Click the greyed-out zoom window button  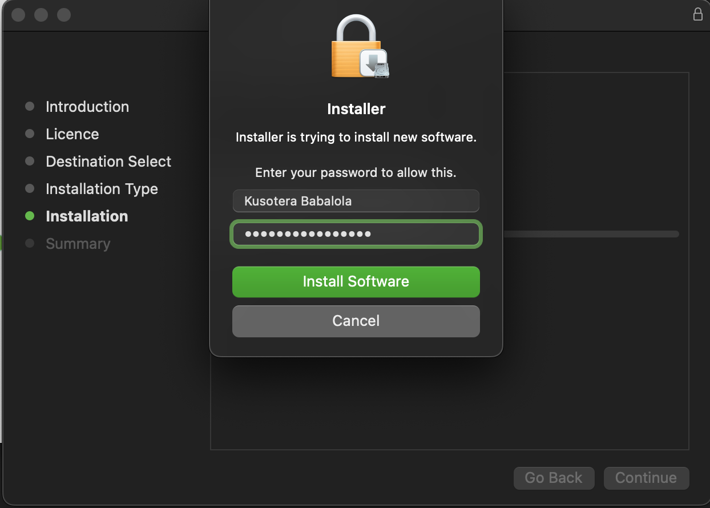[64, 15]
